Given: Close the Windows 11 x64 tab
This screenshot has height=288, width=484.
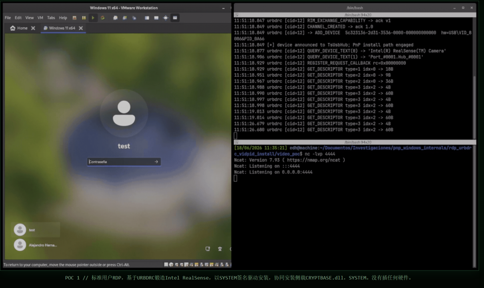Looking at the screenshot, I should (81, 28).
